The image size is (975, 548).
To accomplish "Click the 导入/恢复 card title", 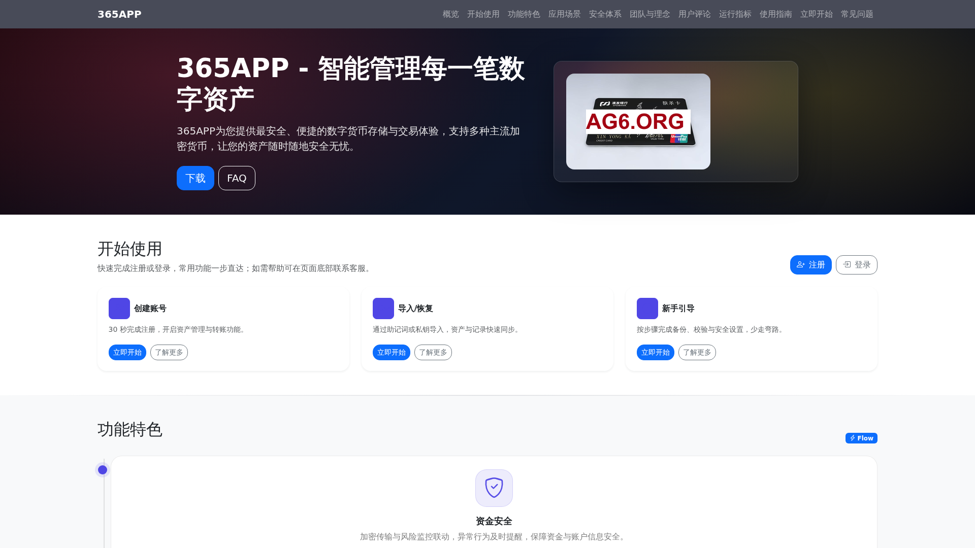I will click(415, 309).
